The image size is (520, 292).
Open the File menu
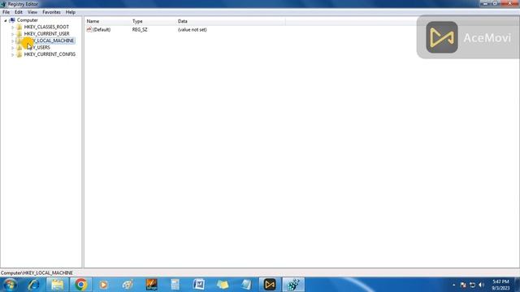pos(6,12)
